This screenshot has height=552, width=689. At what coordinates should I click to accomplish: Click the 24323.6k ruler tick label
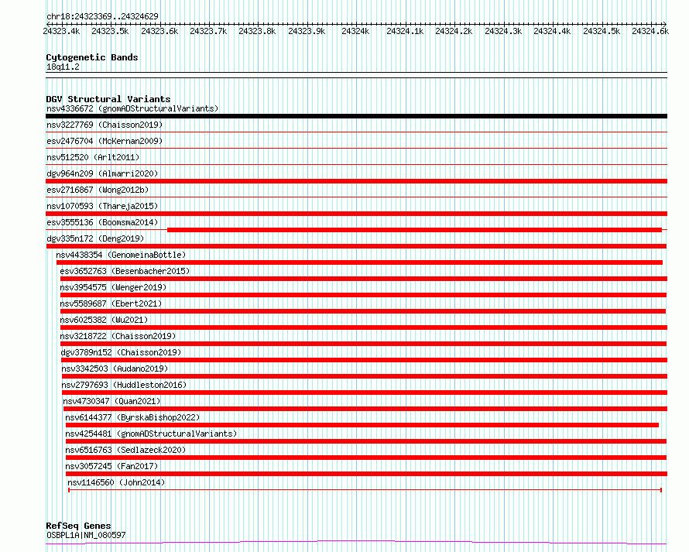[x=159, y=31]
